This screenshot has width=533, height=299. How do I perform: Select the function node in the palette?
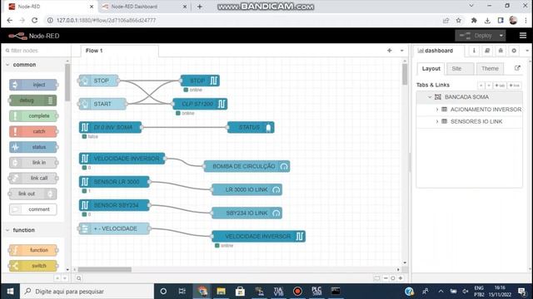33,250
